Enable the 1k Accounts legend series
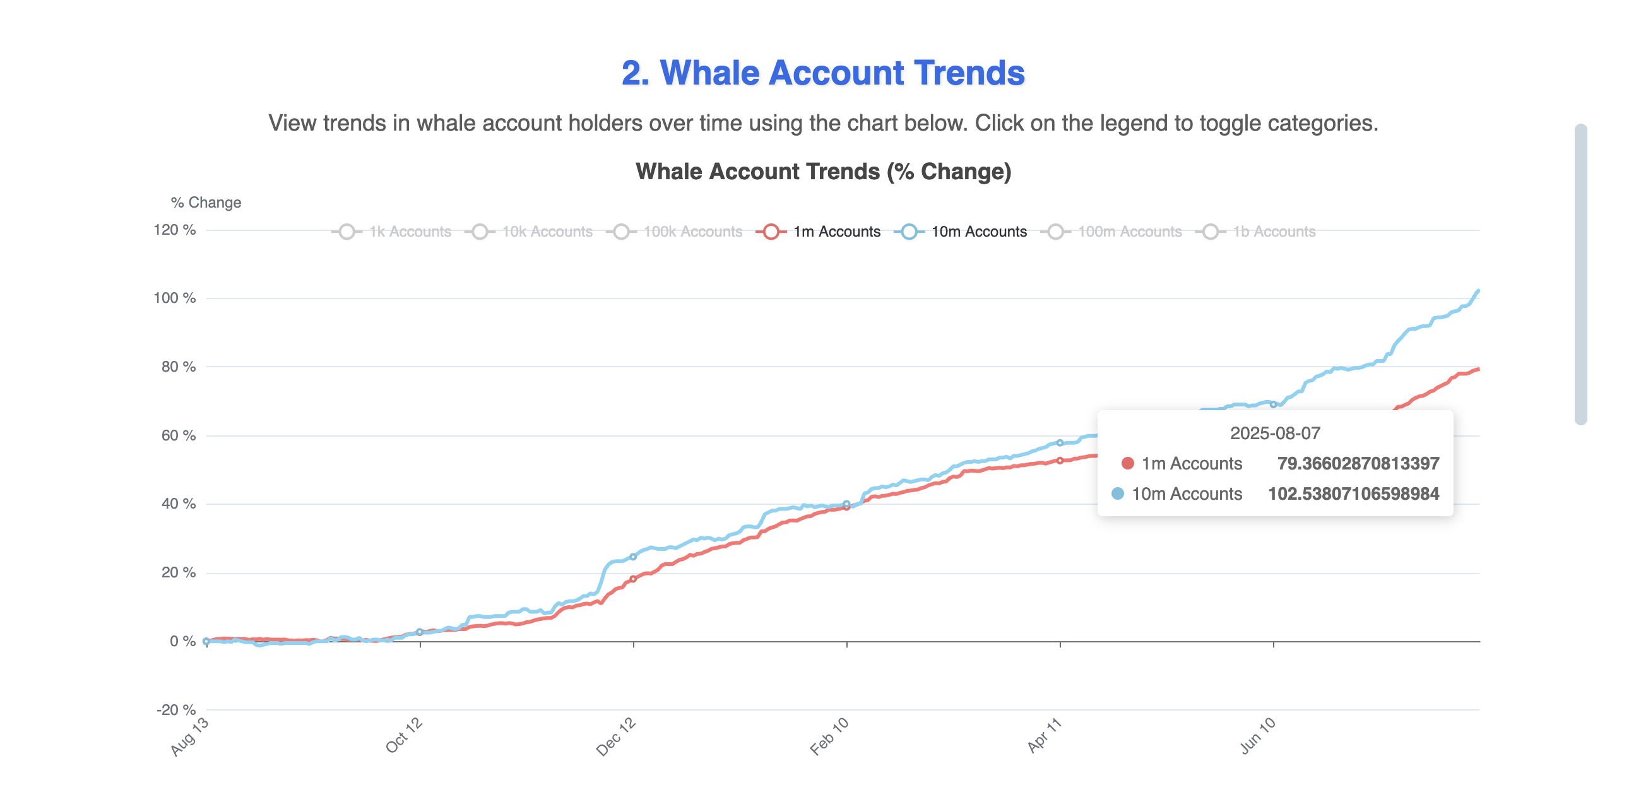Viewport: 1641px width, 785px height. coord(410,232)
